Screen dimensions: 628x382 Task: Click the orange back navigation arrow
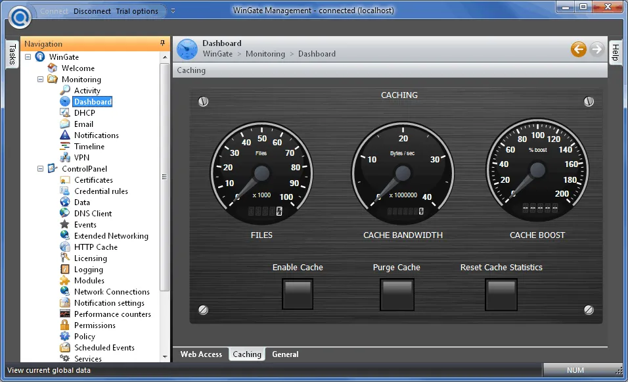578,49
